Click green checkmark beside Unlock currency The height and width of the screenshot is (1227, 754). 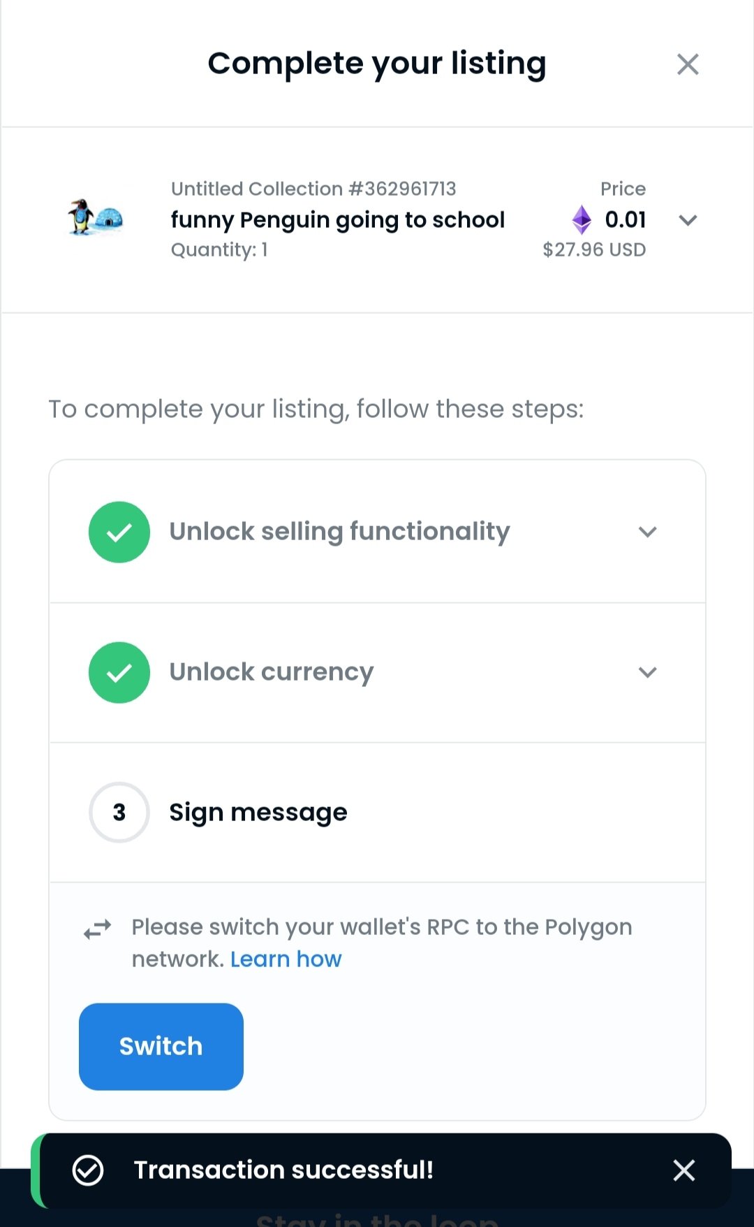[119, 672]
